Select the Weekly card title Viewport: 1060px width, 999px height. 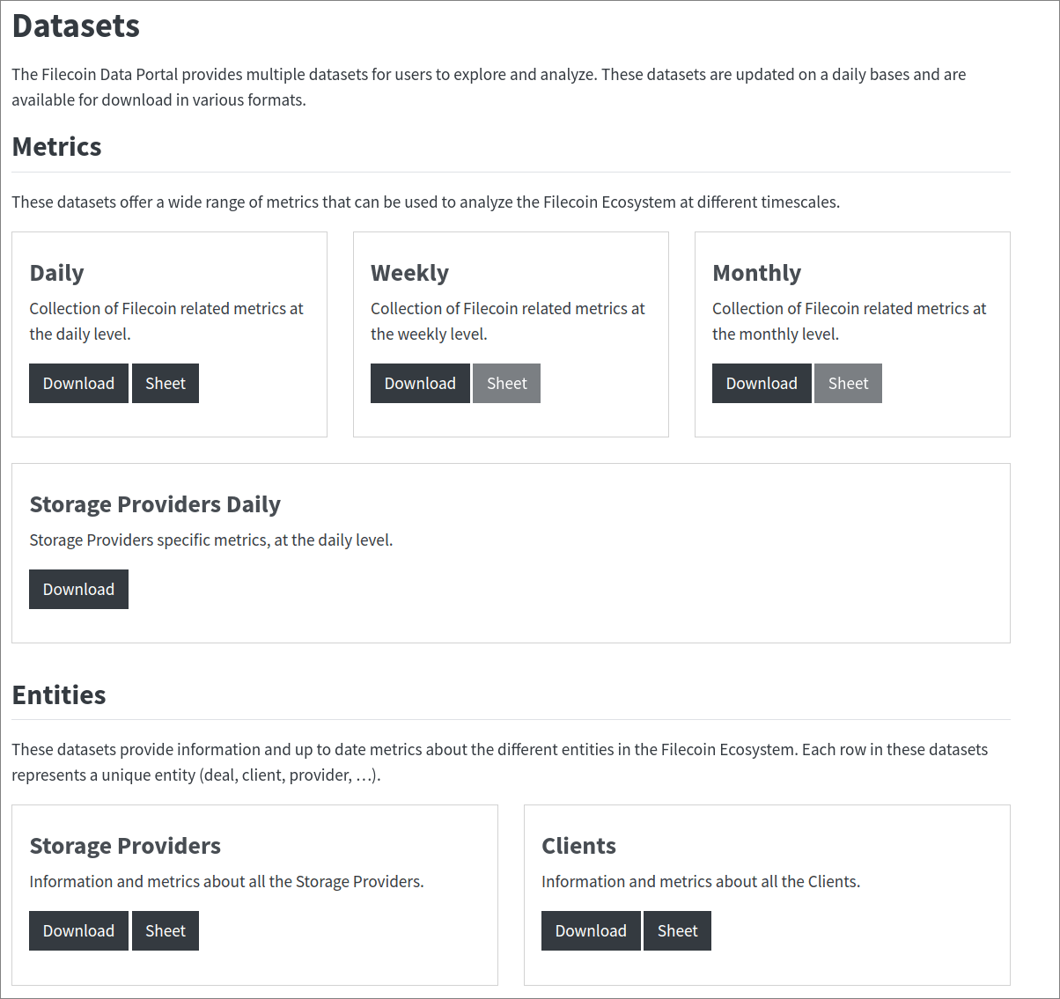coord(409,273)
